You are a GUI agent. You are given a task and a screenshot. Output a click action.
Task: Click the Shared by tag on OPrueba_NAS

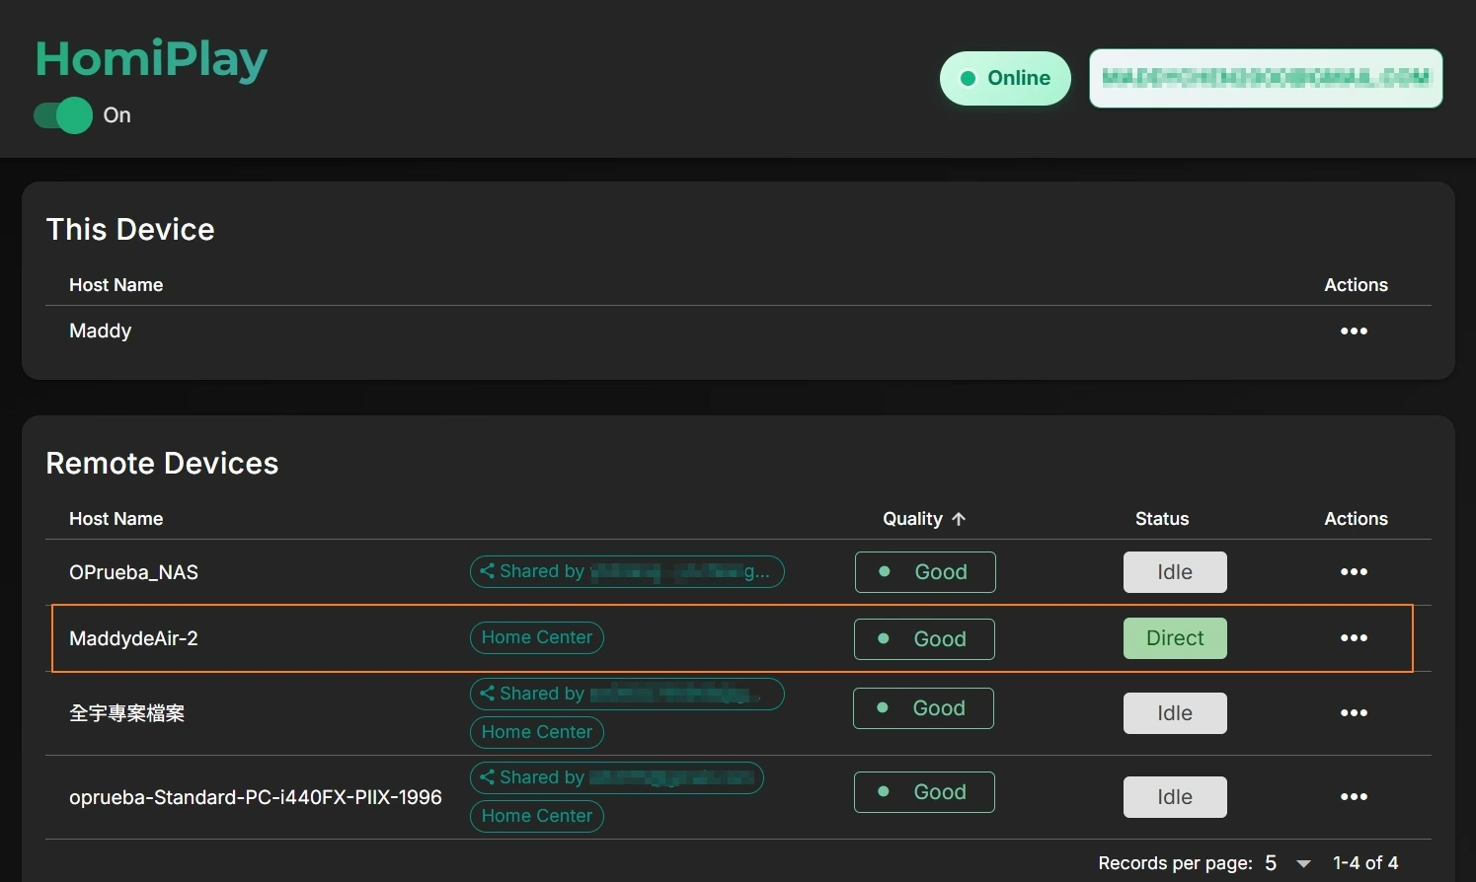[x=627, y=572]
